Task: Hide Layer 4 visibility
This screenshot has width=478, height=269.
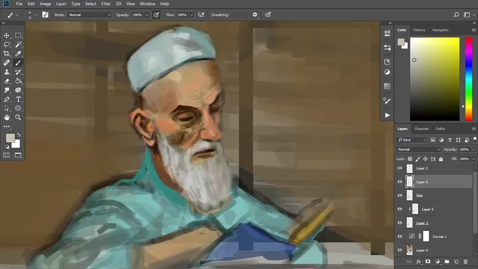Action: pos(400,250)
